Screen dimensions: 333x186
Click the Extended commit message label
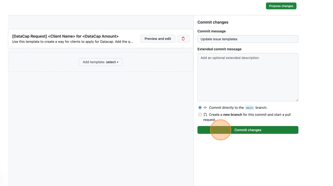coord(219,49)
